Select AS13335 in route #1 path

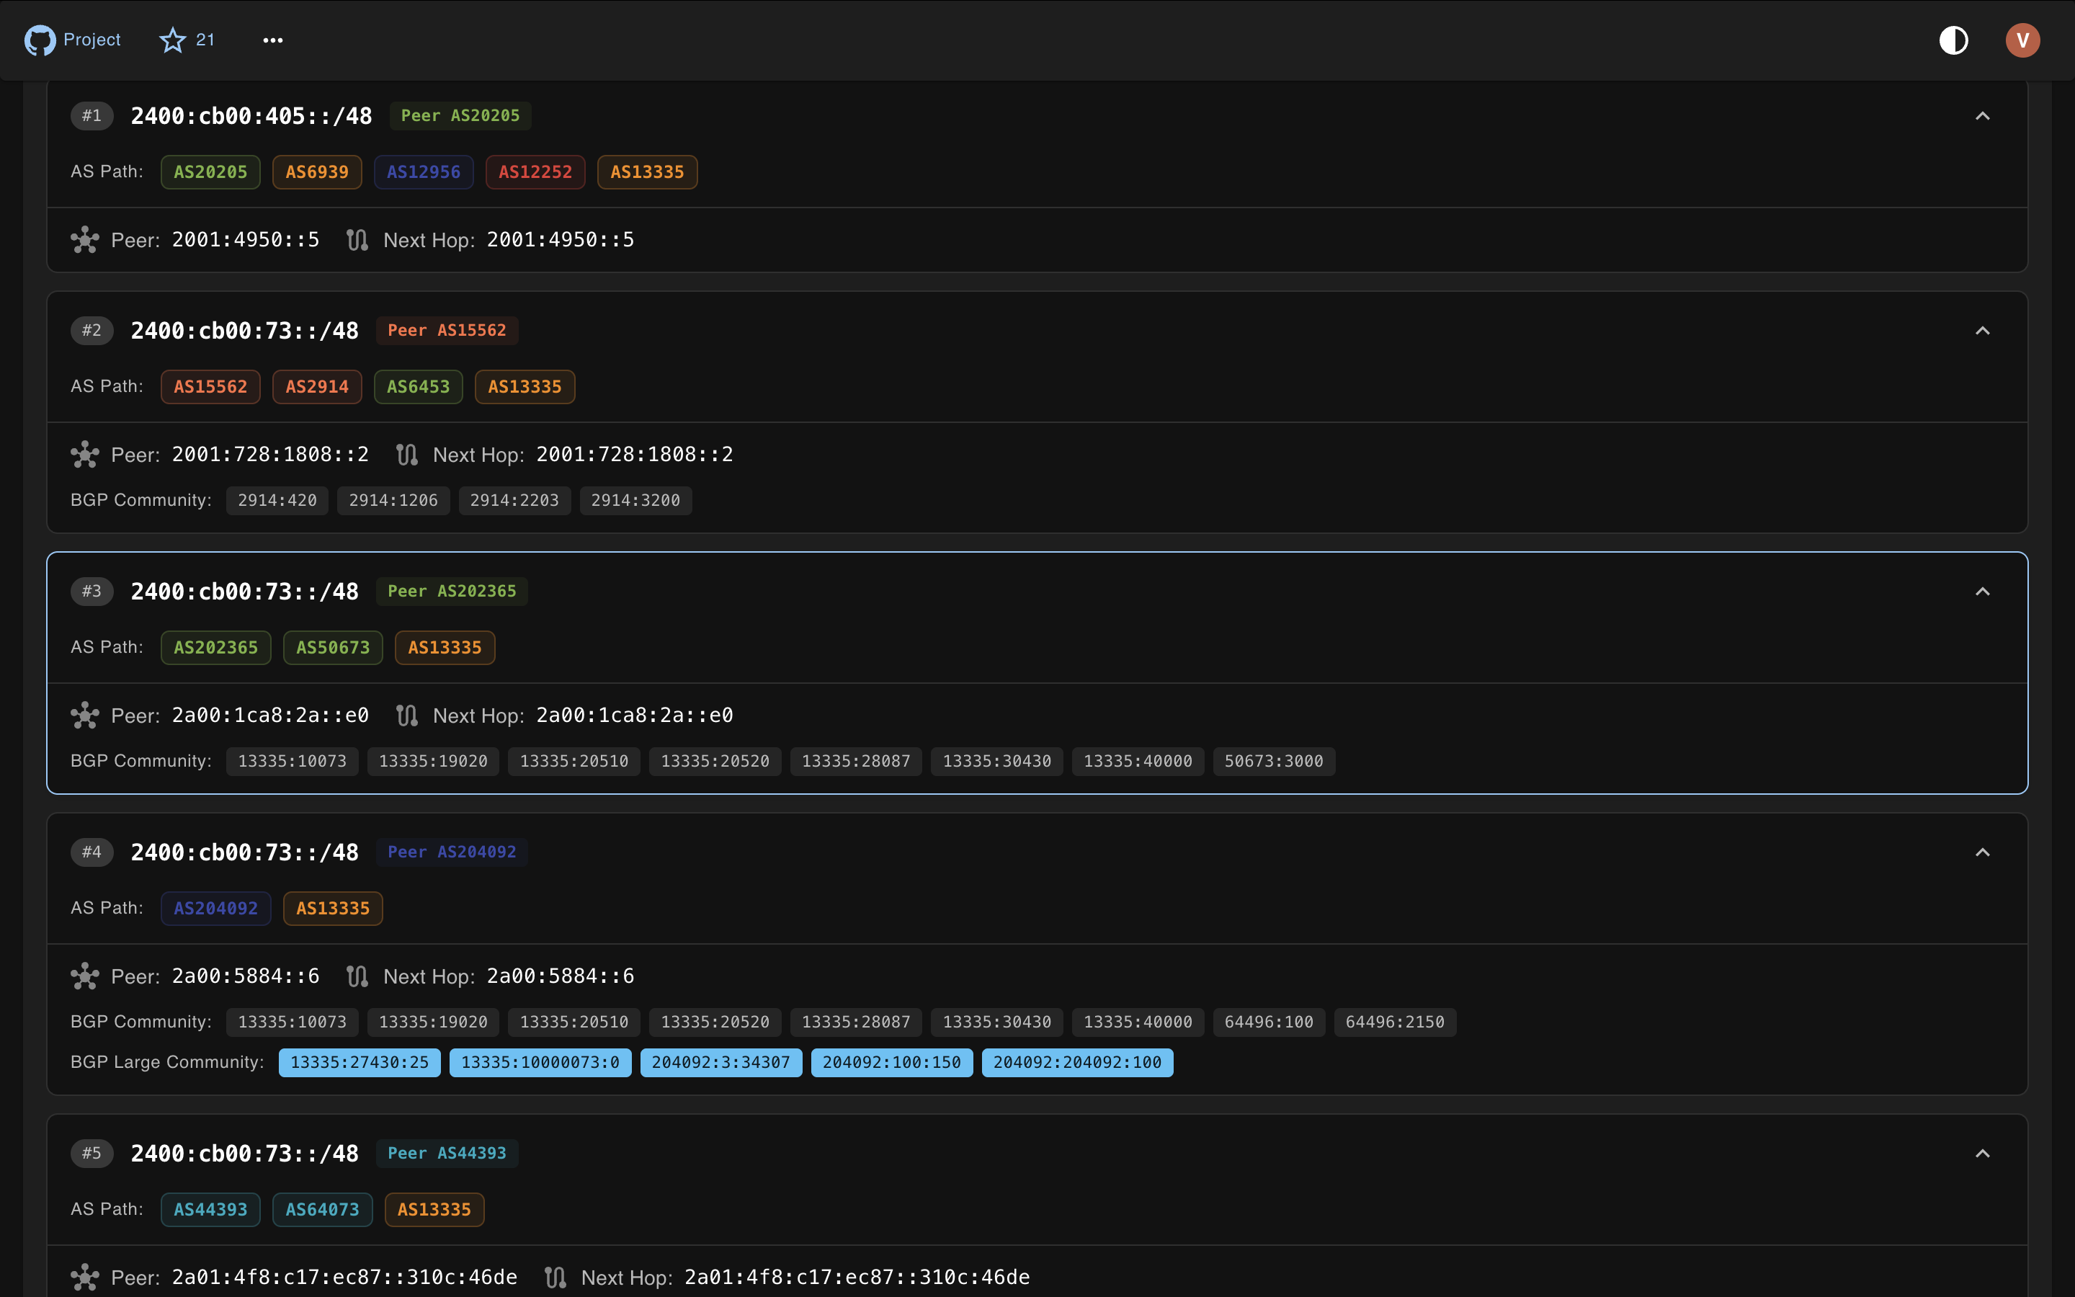(648, 171)
